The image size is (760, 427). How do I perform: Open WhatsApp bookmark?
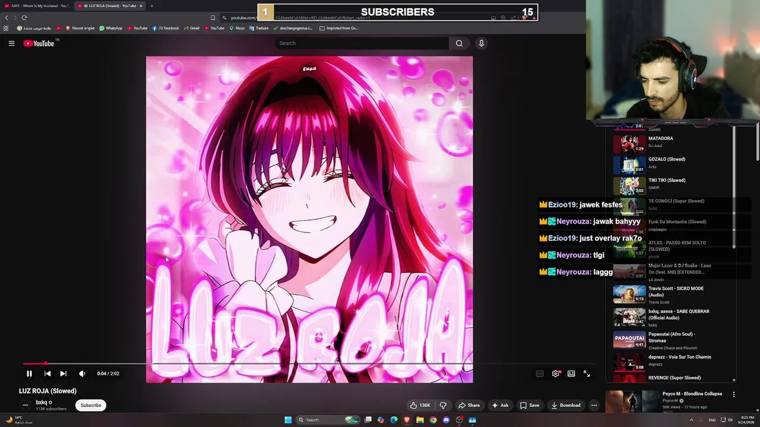click(111, 28)
